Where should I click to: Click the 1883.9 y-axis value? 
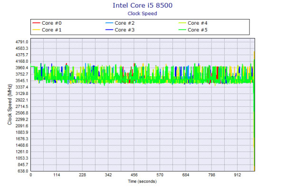click(x=22, y=132)
